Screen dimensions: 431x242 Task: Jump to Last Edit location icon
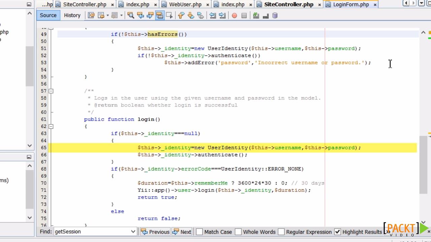91,15
